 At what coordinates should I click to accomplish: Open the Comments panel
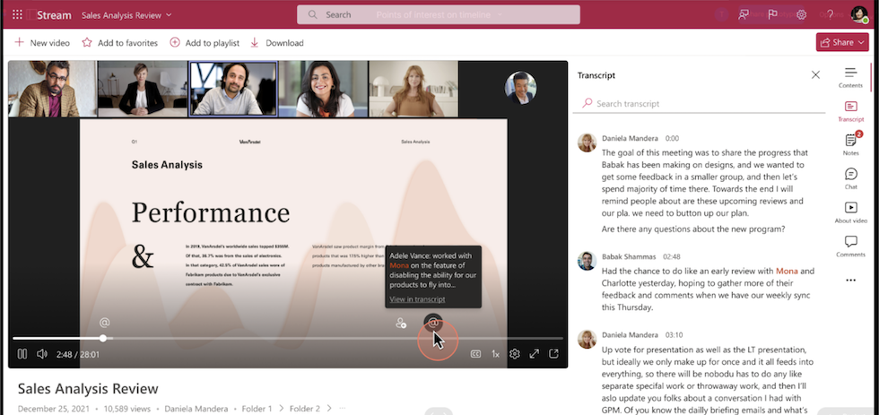pos(850,246)
